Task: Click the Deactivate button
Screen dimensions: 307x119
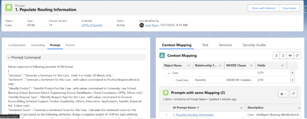Action: (289, 8)
